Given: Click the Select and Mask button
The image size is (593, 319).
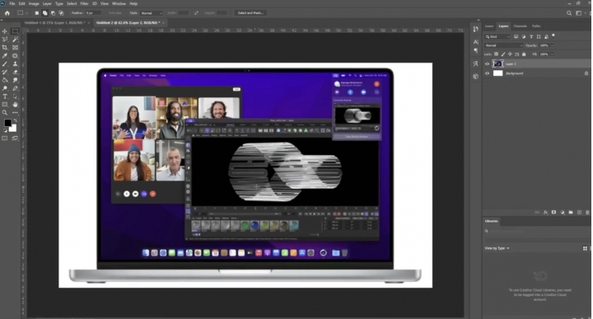Looking at the screenshot, I should click(x=250, y=13).
